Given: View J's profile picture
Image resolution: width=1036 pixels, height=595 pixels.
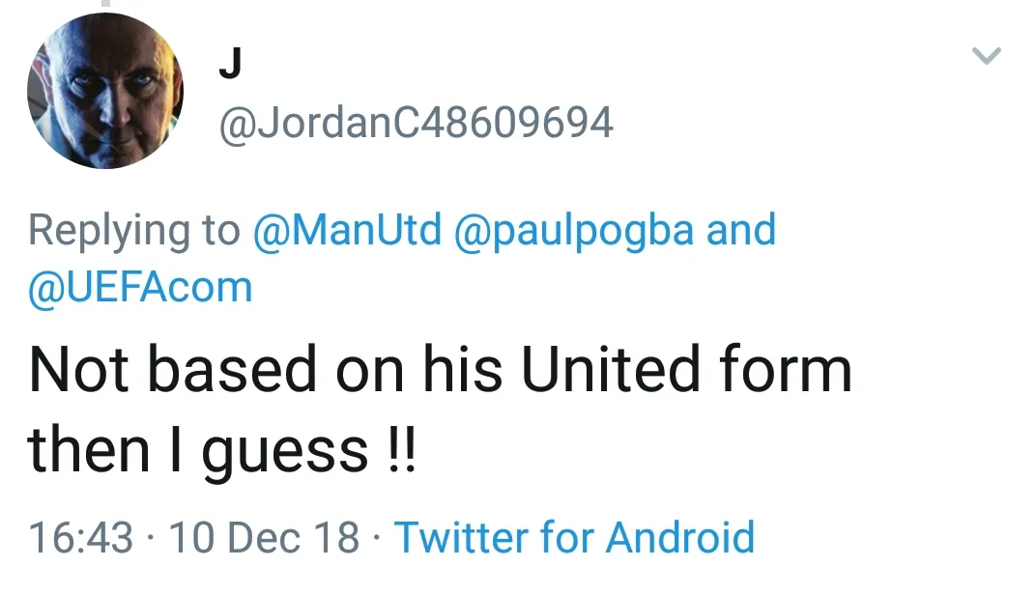Looking at the screenshot, I should (104, 92).
